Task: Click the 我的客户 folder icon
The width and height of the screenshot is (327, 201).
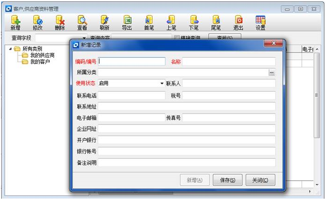Action: (25, 62)
